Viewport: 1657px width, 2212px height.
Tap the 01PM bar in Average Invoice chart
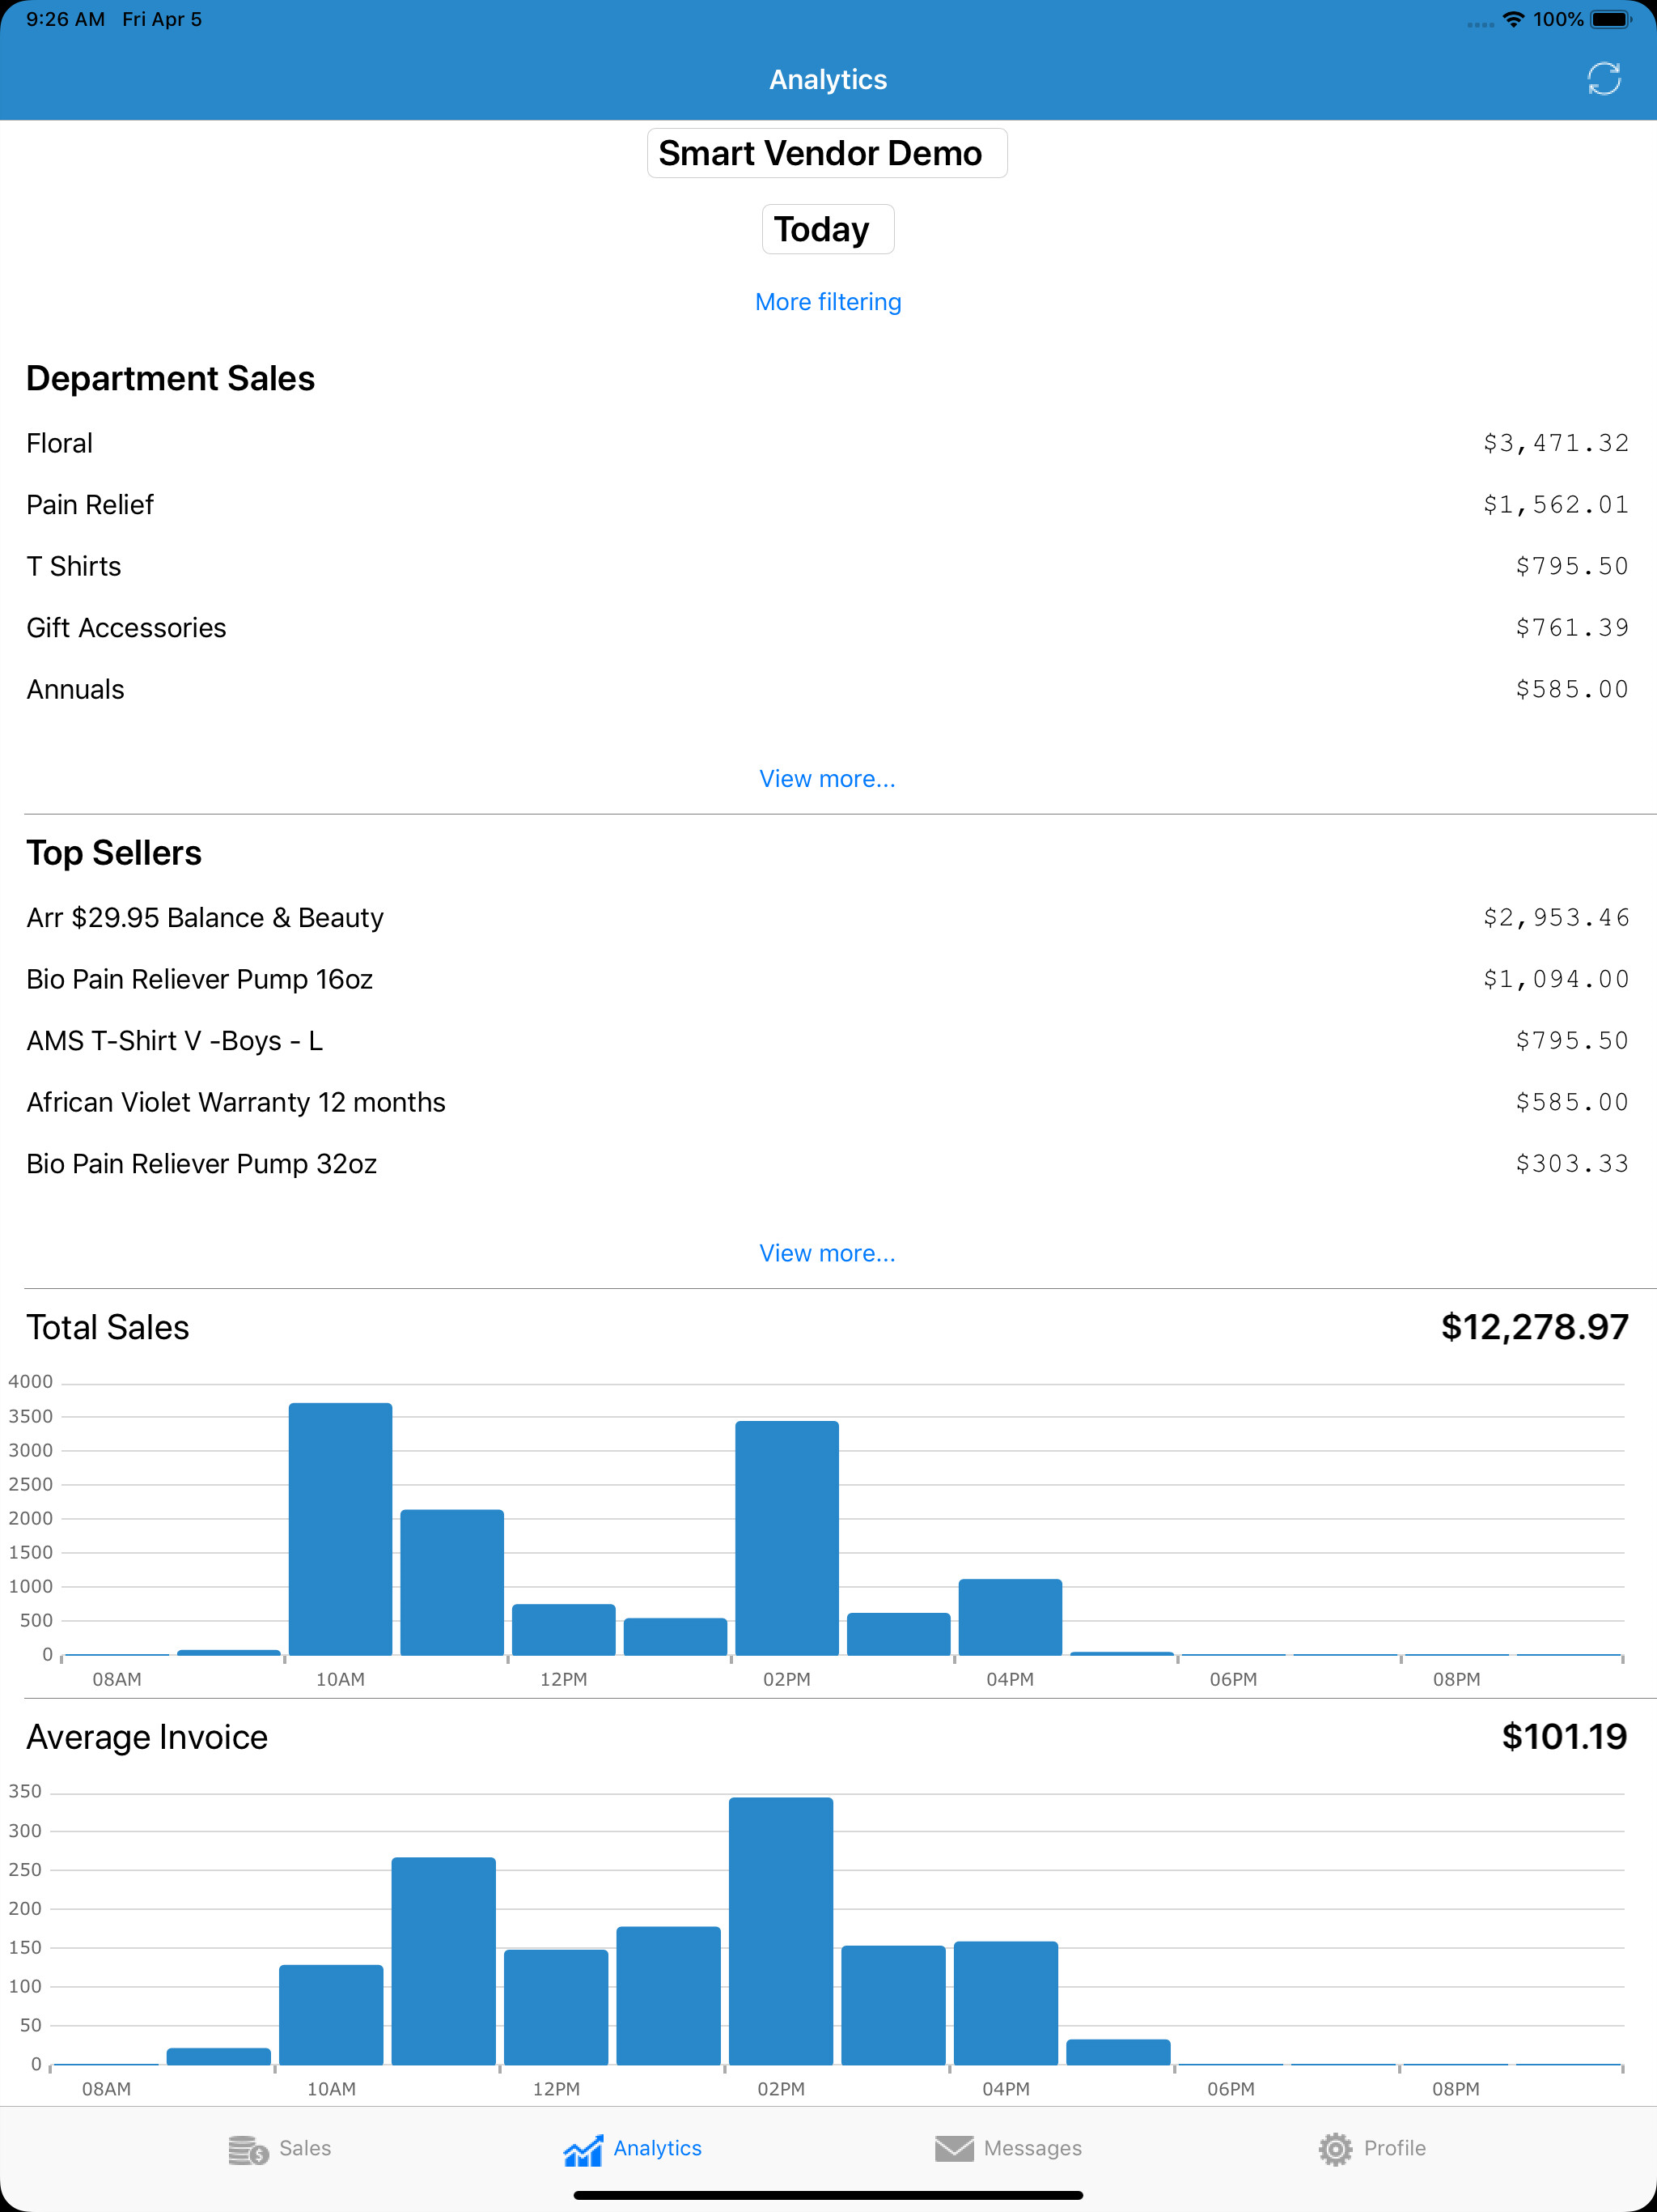[x=668, y=1995]
